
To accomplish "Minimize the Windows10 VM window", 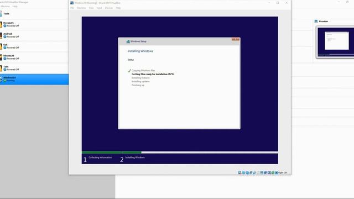I will click(269, 3).
